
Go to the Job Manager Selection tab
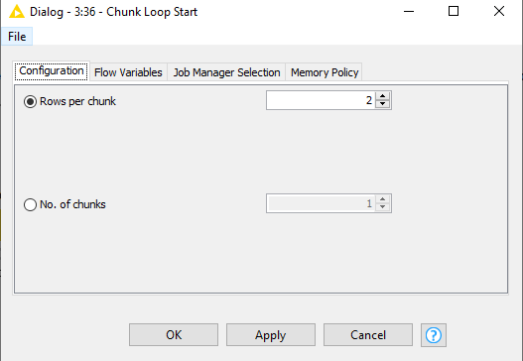pyautogui.click(x=226, y=72)
